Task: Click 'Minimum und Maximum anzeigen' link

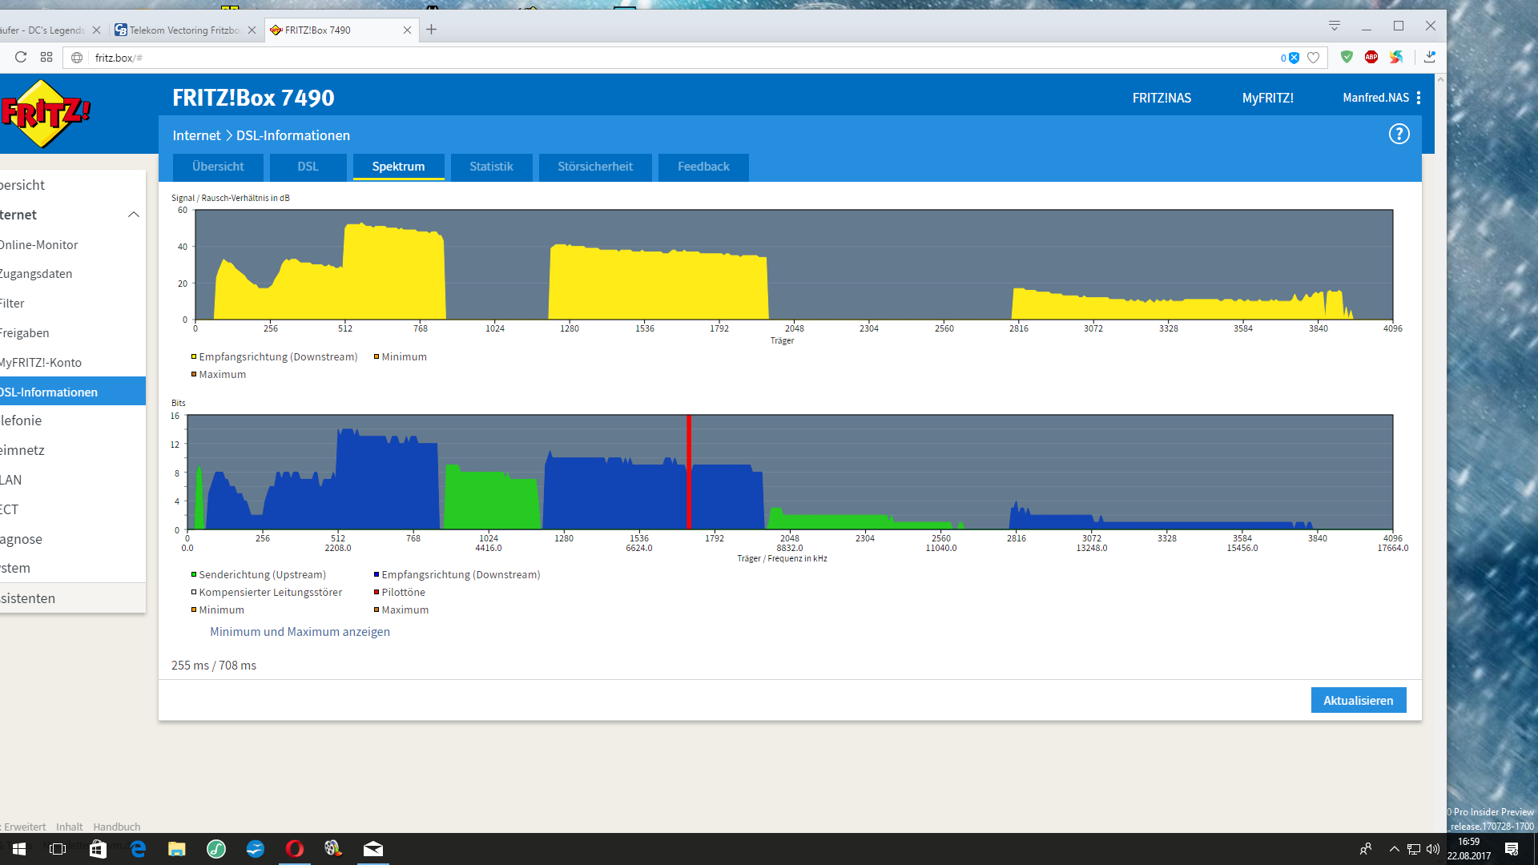Action: [300, 632]
